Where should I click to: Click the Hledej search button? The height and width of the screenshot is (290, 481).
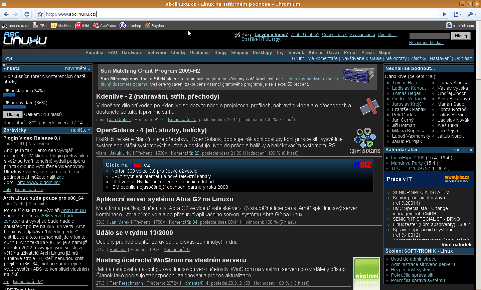click(x=461, y=36)
